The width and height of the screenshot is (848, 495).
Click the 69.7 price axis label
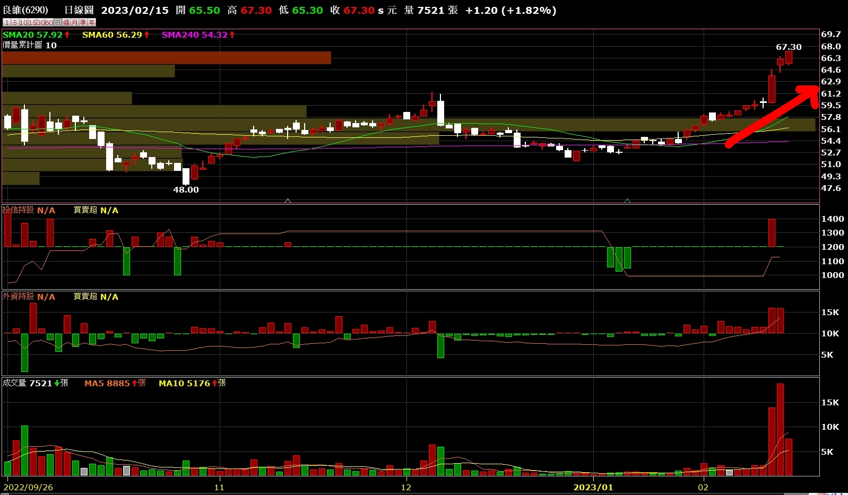(830, 34)
